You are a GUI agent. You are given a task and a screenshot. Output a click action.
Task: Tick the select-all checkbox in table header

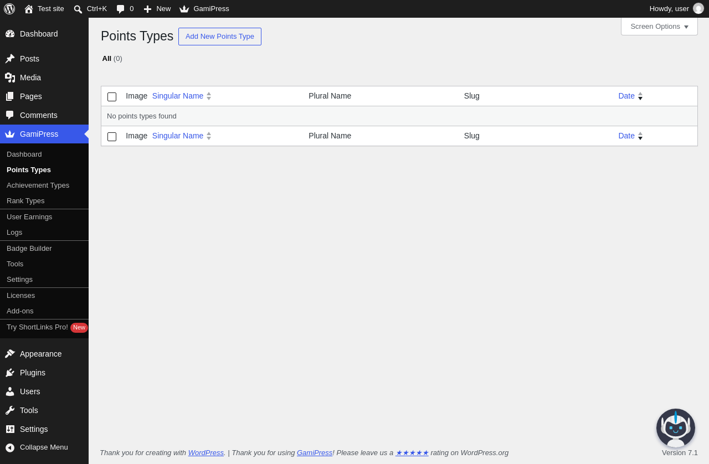click(112, 97)
